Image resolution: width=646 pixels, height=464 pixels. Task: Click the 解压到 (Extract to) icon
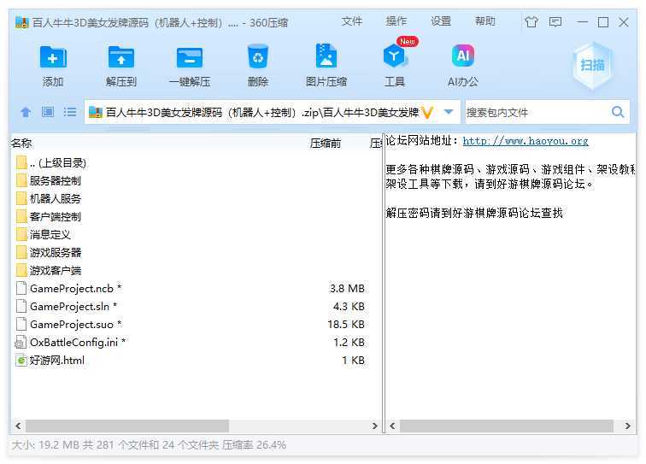tap(121, 58)
